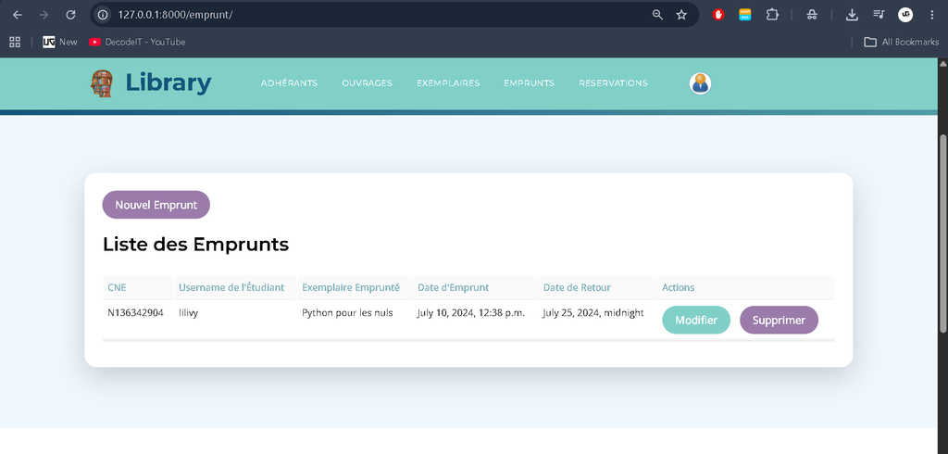Click the page vertical scrollbar thumb

(x=942, y=233)
